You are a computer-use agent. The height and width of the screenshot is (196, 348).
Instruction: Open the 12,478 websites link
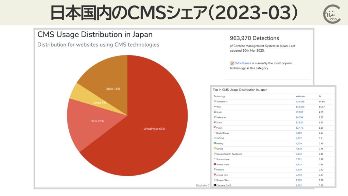299,128
